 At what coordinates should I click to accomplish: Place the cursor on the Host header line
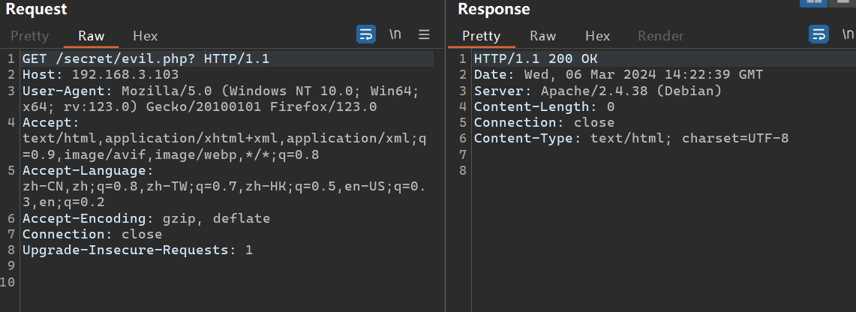coord(101,74)
